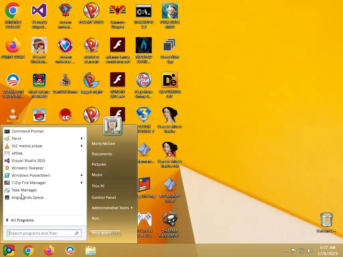The width and height of the screenshot is (343, 257).
Task: Open the DHARMA RANSOMW... skull icon
Action: pyautogui.click(x=170, y=224)
